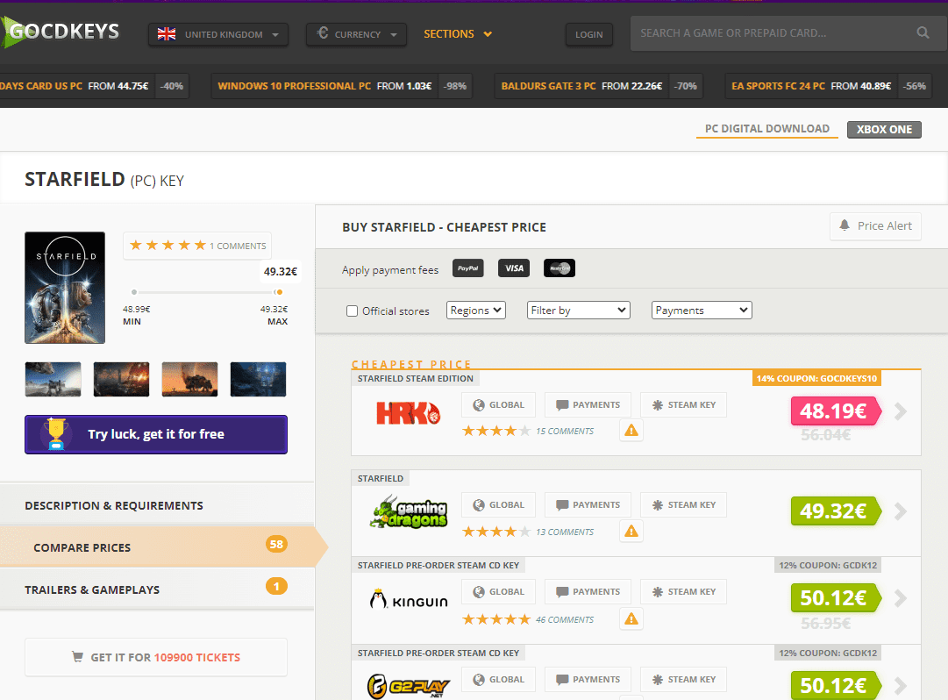
Task: Click the Gaming Dragons store logo
Action: point(409,513)
